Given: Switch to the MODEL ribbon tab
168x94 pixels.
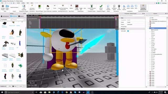Looking at the screenshot, I should [x=23, y=3].
